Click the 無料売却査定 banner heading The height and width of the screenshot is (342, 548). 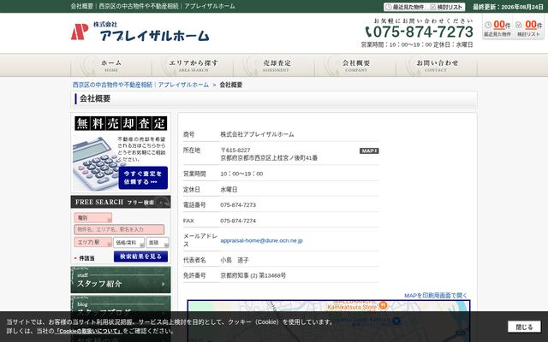[x=121, y=123]
